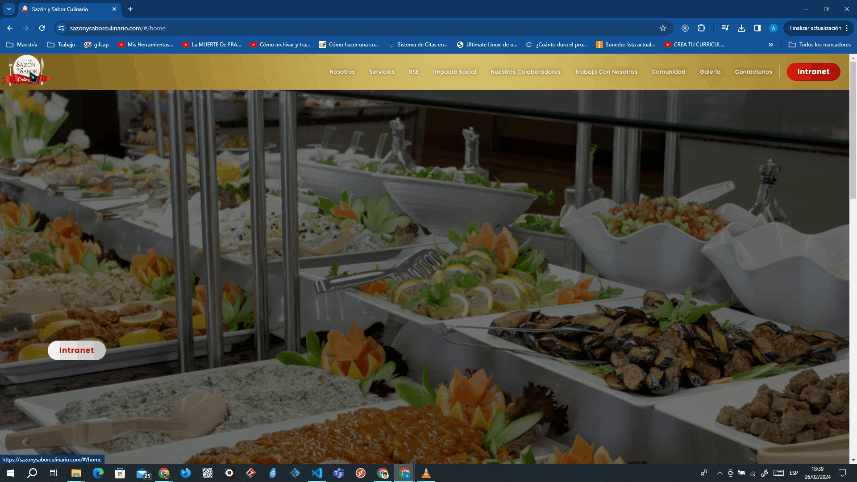Click the ESP language indicator

794,473
